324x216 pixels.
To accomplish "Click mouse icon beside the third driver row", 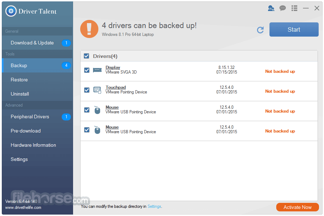I will [x=97, y=110].
